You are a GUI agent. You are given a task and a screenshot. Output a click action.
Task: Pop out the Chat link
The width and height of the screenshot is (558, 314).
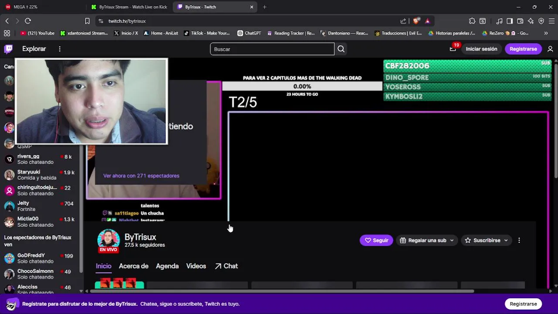pyautogui.click(x=226, y=266)
